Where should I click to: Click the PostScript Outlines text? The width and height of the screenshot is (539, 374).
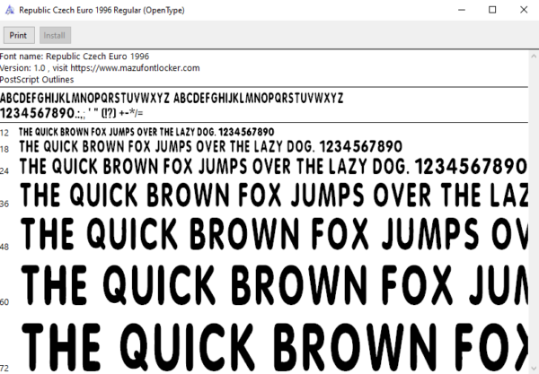[37, 80]
